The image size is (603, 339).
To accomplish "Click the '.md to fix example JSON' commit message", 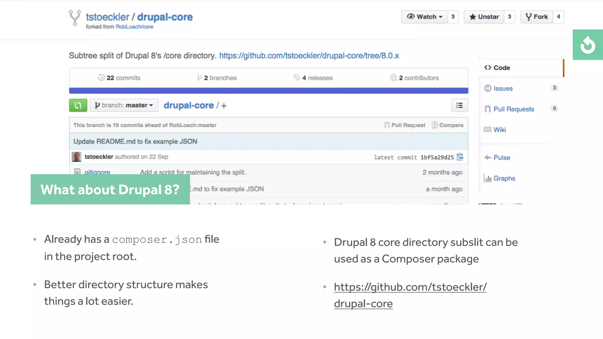I will 227,189.
